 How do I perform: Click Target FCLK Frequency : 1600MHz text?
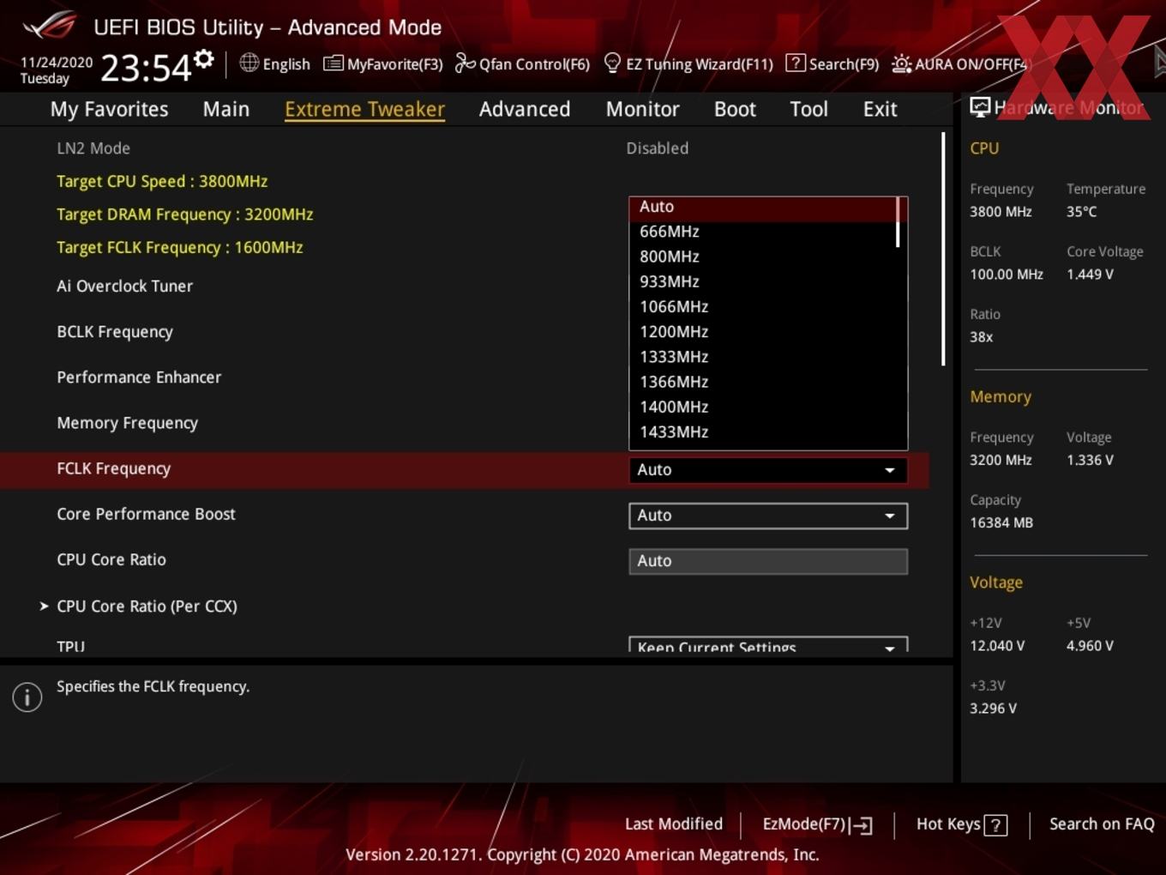point(179,248)
